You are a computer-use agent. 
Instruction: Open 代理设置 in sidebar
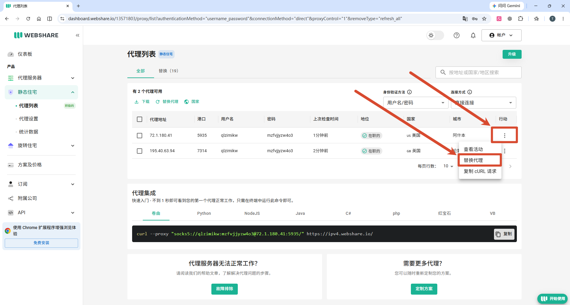(28, 119)
